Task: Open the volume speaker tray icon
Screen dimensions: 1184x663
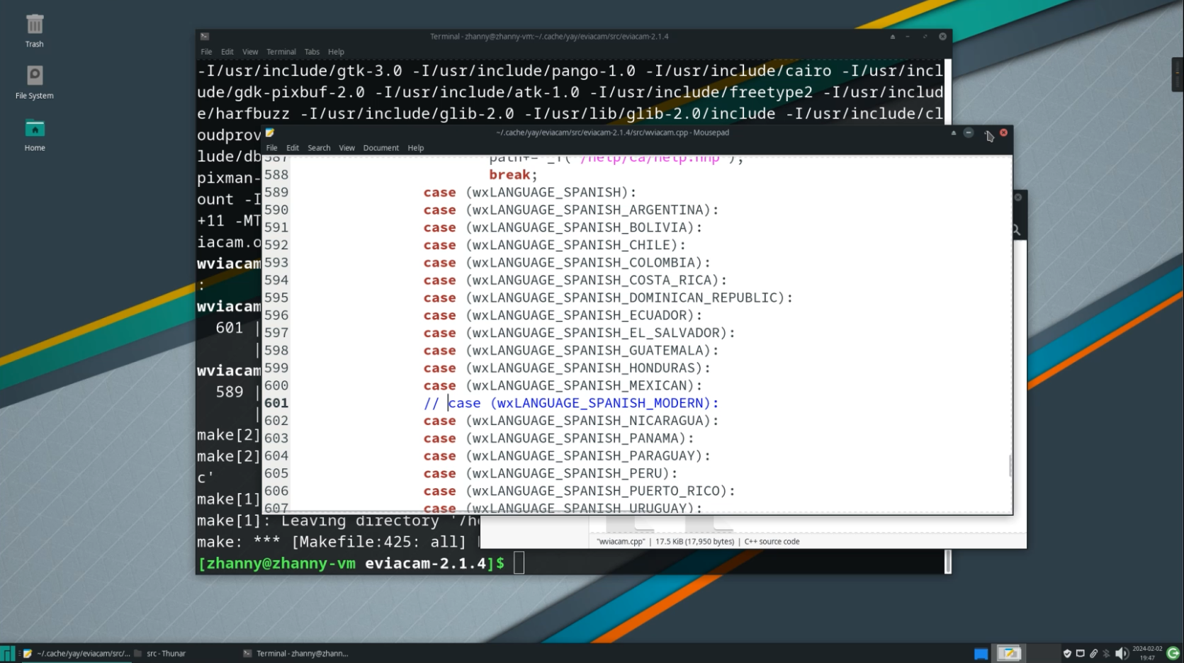Action: (x=1121, y=654)
